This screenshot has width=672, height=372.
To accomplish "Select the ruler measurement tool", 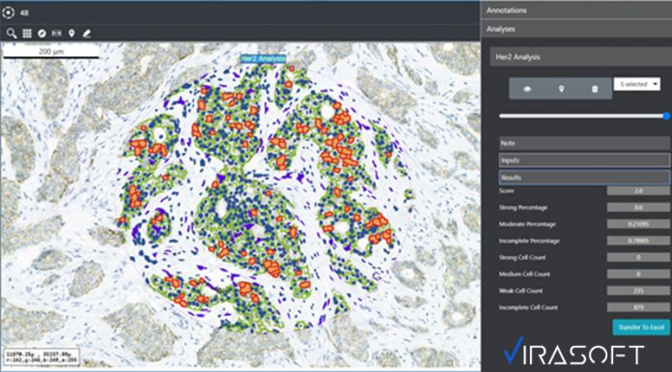I will pyautogui.click(x=57, y=33).
